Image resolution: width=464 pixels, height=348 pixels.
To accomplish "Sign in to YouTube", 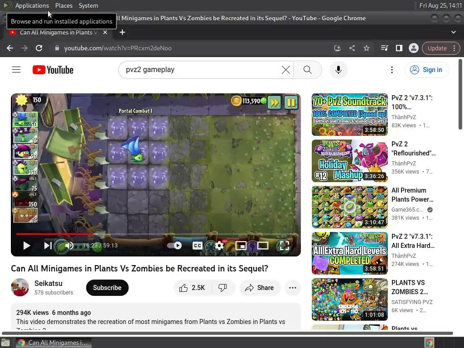I will (x=427, y=70).
